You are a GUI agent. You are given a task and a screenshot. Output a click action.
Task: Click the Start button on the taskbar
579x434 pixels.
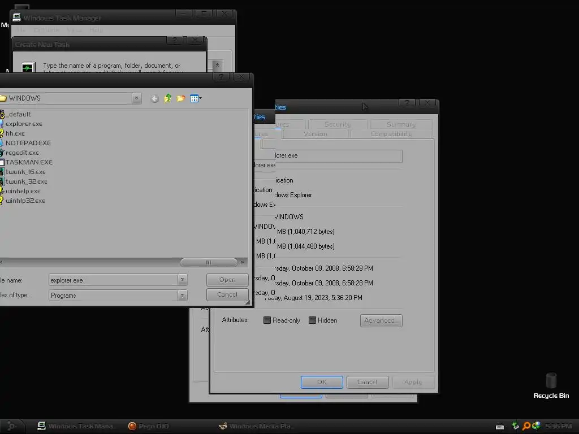pos(12,426)
